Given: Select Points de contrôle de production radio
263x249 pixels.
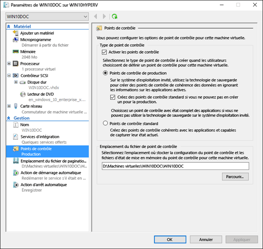Looking at the screenshot, I should 105,73.
